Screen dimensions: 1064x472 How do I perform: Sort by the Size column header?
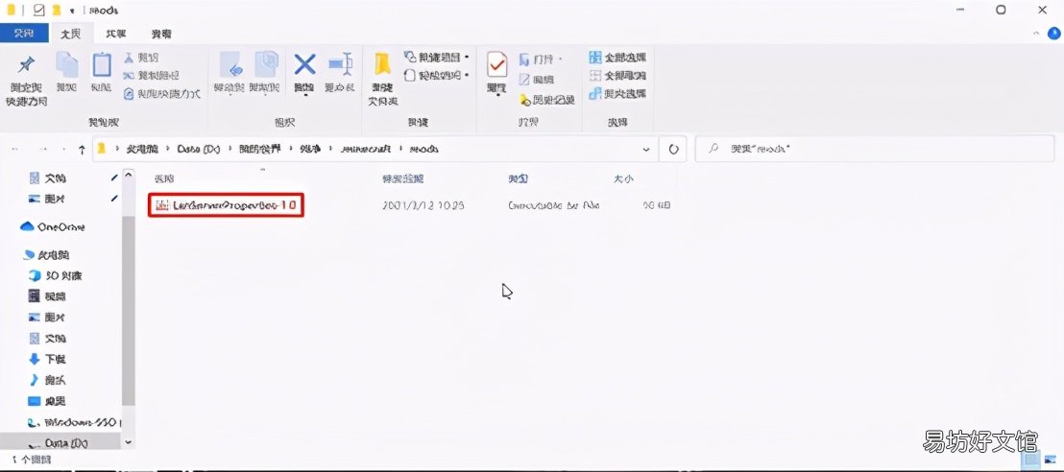[623, 179]
